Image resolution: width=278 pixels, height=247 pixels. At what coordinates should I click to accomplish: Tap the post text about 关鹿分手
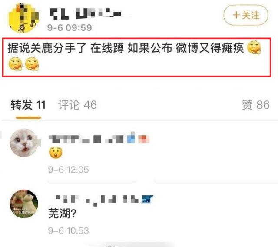pos(126,48)
